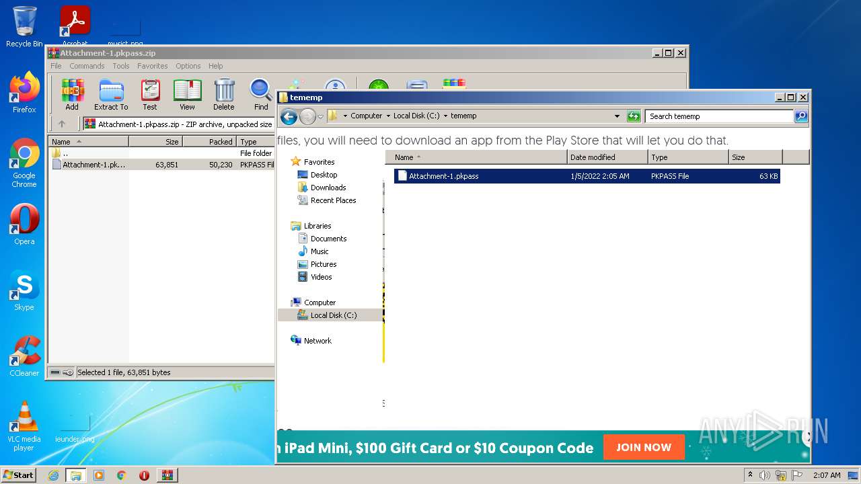Viewport: 861px width, 484px height.
Task: Open the Options menu in WinRAR
Action: click(x=188, y=66)
